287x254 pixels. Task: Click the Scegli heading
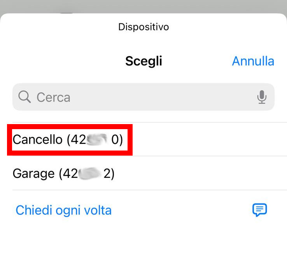click(x=143, y=61)
